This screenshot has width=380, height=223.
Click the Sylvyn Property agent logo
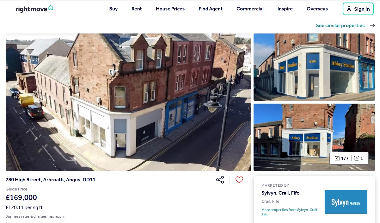pyautogui.click(x=346, y=202)
